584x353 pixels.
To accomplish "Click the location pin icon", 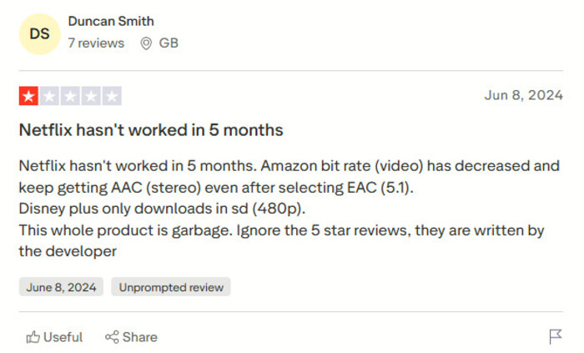I will tap(146, 43).
